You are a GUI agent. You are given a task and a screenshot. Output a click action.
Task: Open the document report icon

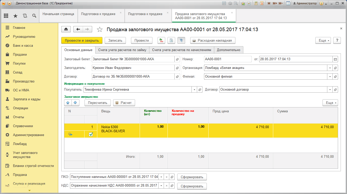171,40
